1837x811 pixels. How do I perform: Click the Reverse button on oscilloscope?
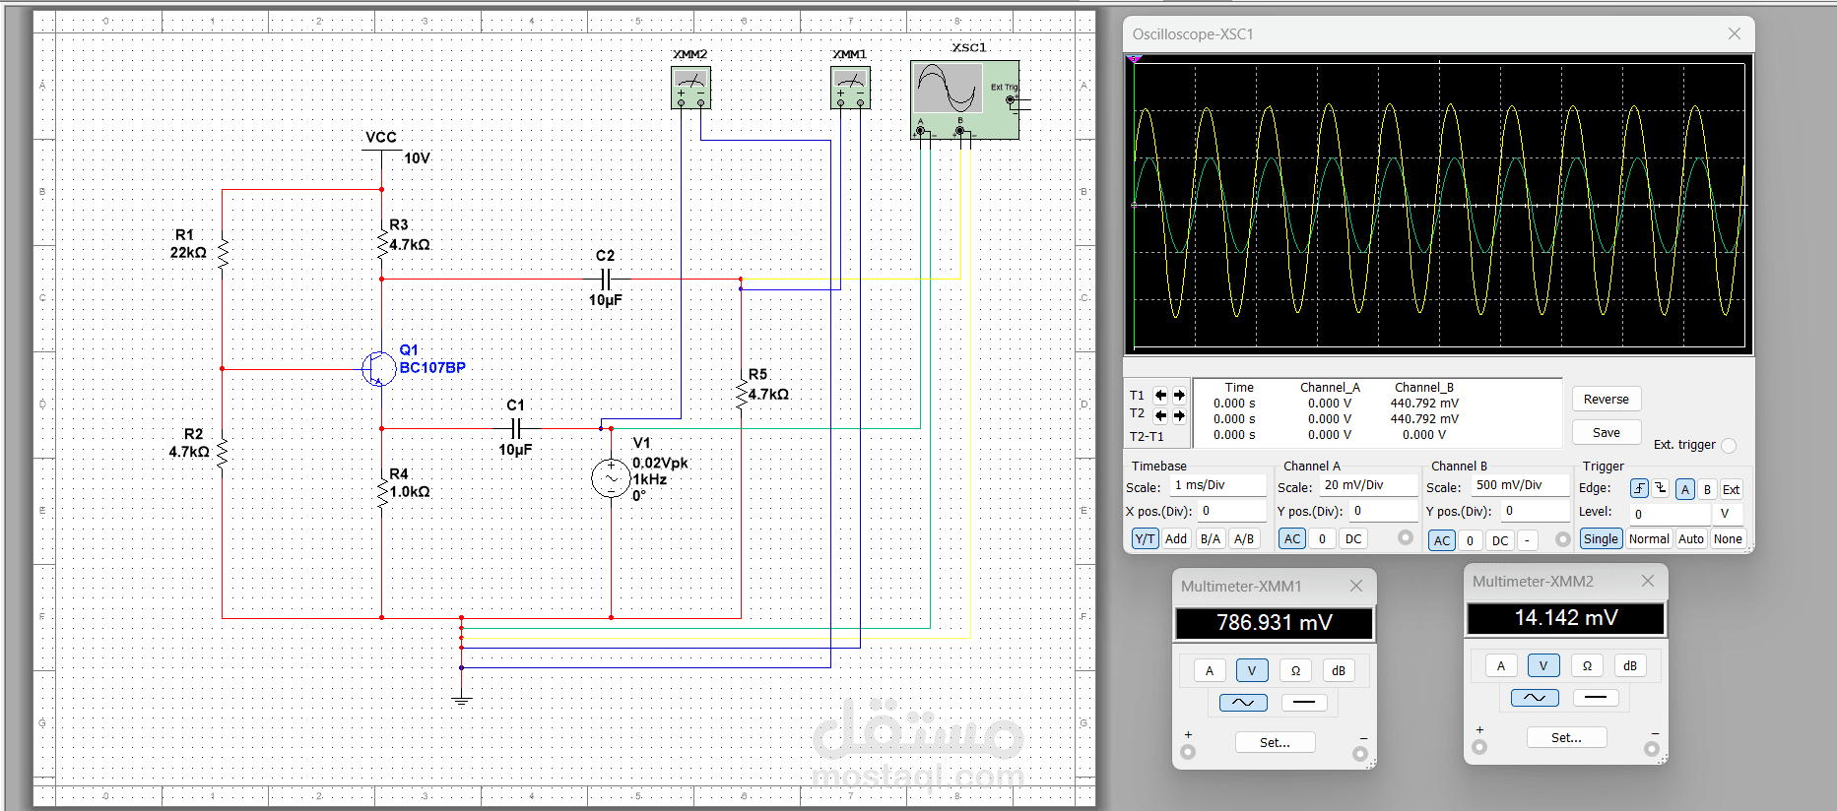tap(1606, 399)
